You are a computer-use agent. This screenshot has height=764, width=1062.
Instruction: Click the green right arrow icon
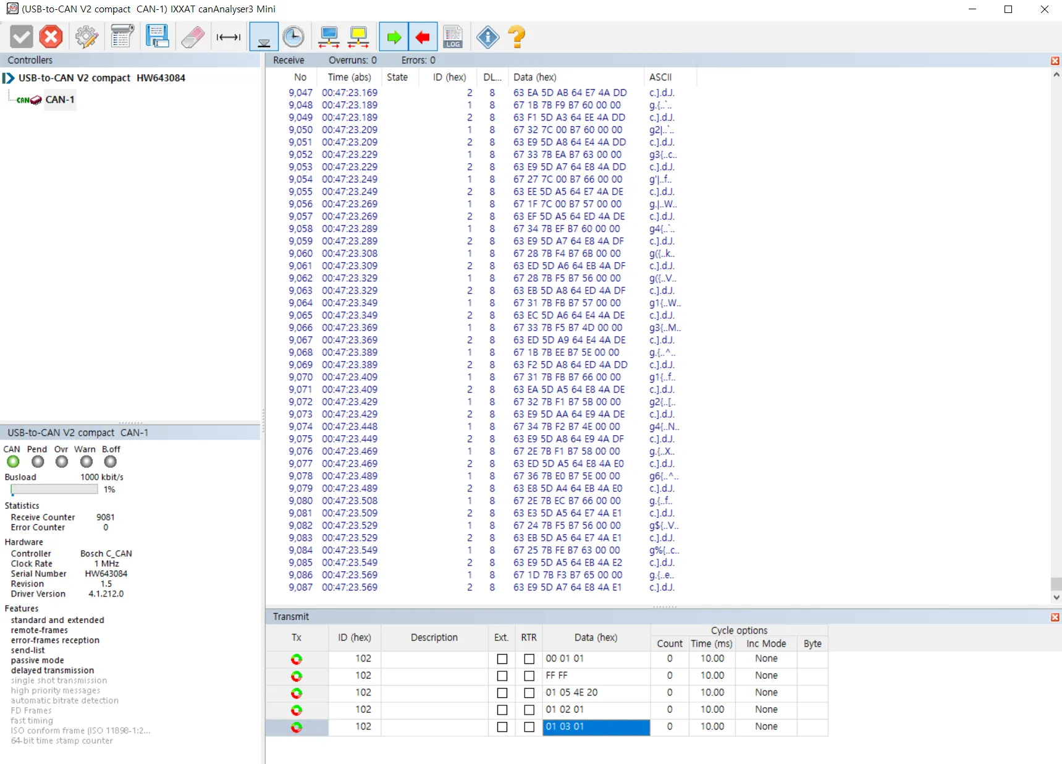click(394, 38)
